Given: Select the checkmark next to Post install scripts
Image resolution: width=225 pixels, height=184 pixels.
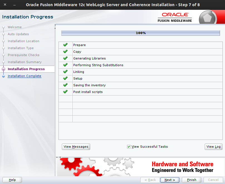Looking at the screenshot, I should (65, 92).
